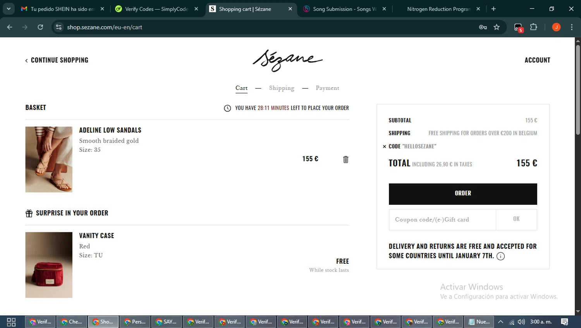Screen dimensions: 581x328
Task: Click the Adeline Low Sandals title
Action: point(110,130)
